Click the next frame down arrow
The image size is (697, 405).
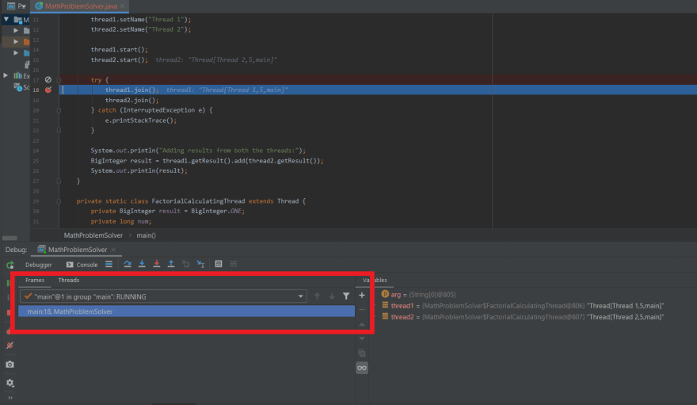click(x=332, y=296)
